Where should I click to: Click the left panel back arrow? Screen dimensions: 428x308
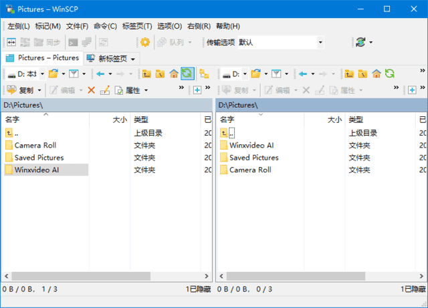point(100,74)
